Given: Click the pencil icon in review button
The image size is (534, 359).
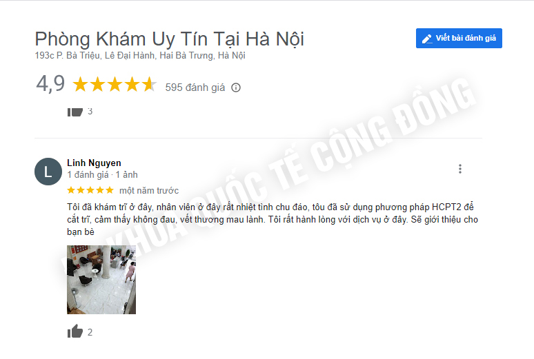Looking at the screenshot, I should pos(427,39).
